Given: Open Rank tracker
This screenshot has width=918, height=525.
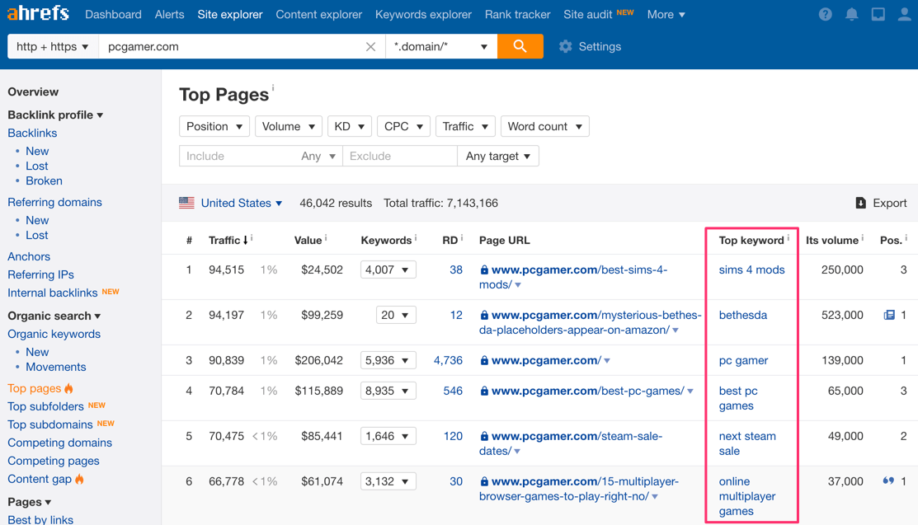Looking at the screenshot, I should point(517,14).
